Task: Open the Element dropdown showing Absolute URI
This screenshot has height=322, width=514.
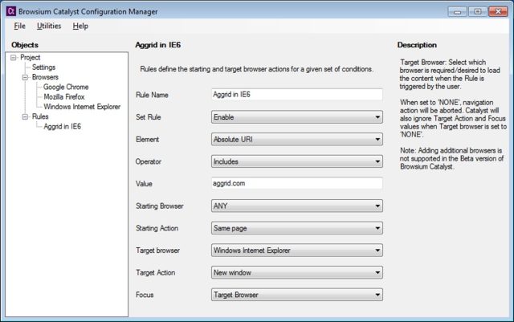Action: click(297, 140)
